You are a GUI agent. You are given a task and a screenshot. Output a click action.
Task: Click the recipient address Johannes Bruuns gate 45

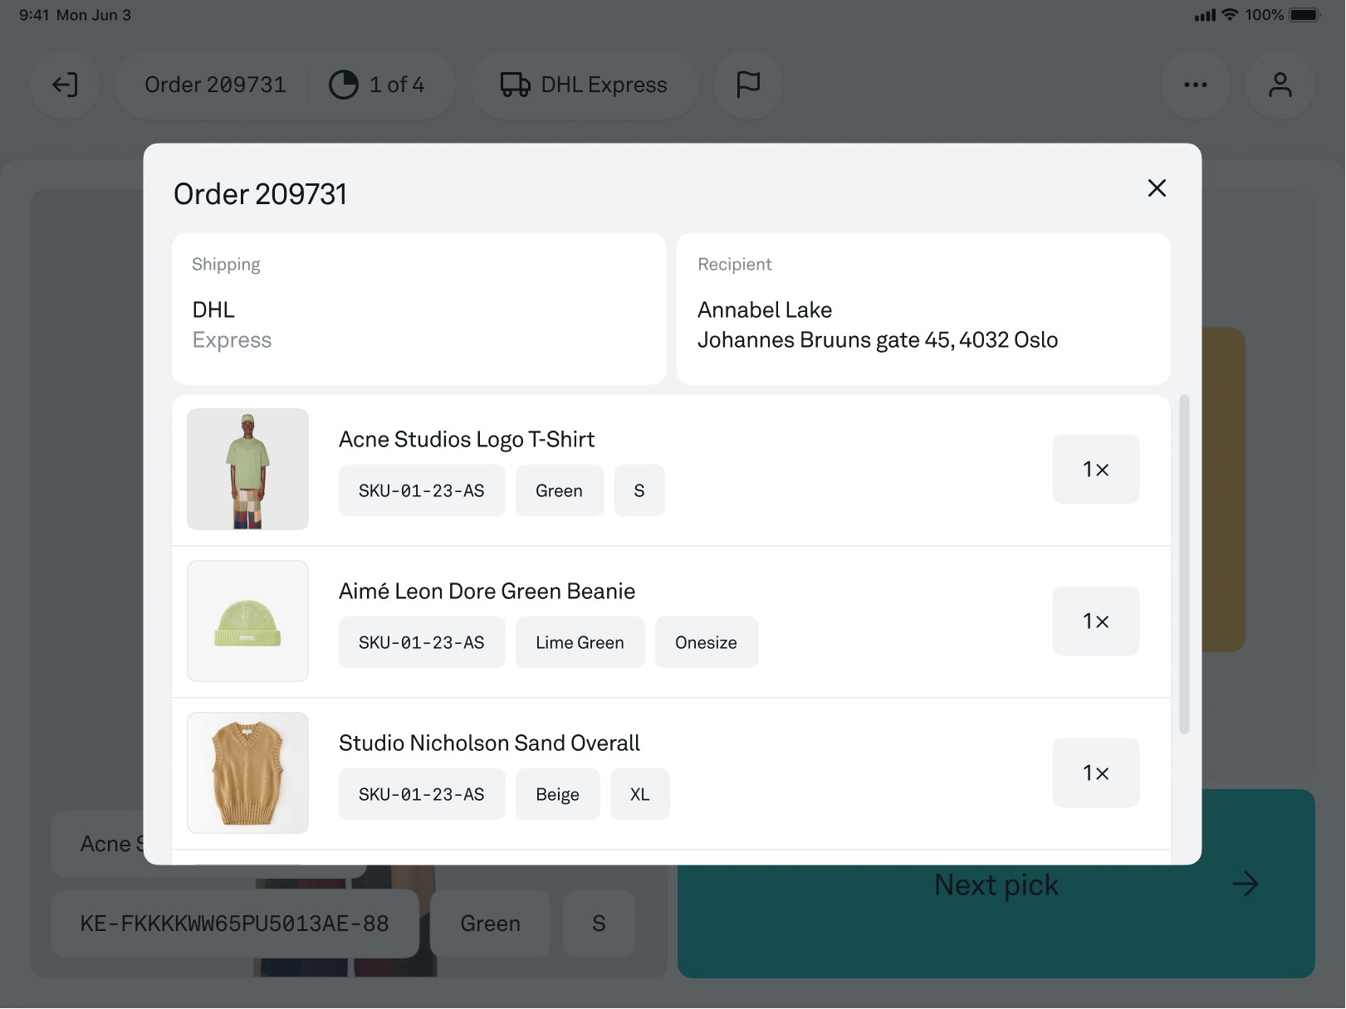[x=878, y=340]
